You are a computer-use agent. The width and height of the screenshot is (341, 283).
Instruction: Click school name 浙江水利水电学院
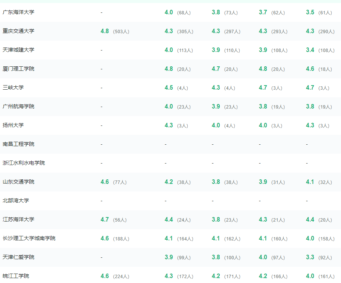click(x=24, y=163)
